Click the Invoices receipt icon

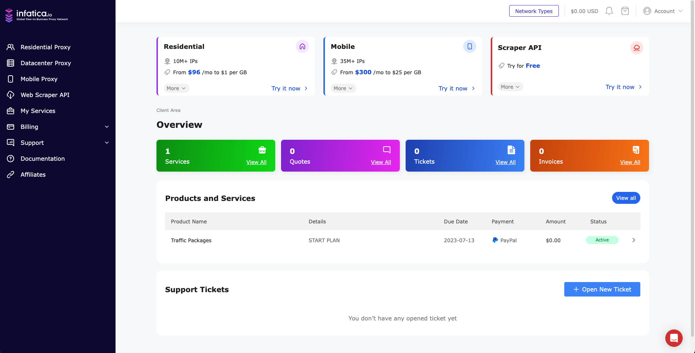coord(636,150)
